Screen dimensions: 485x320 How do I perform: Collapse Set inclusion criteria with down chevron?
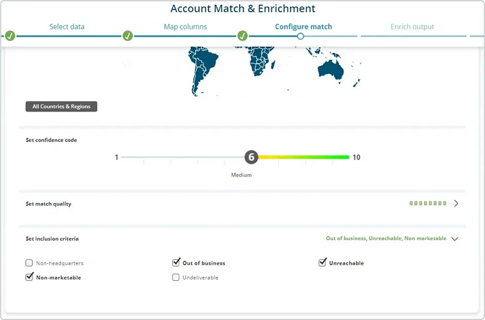[x=455, y=239]
